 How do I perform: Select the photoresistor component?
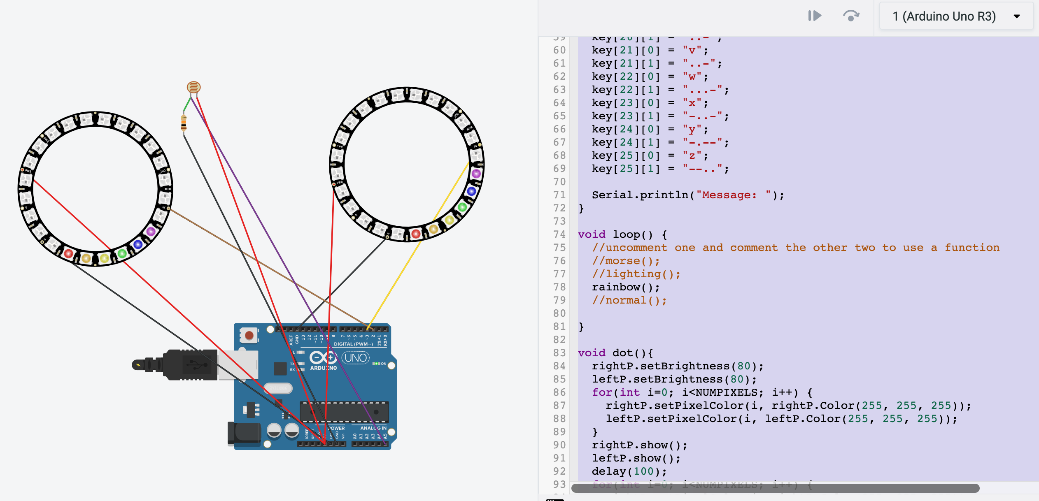pyautogui.click(x=193, y=87)
